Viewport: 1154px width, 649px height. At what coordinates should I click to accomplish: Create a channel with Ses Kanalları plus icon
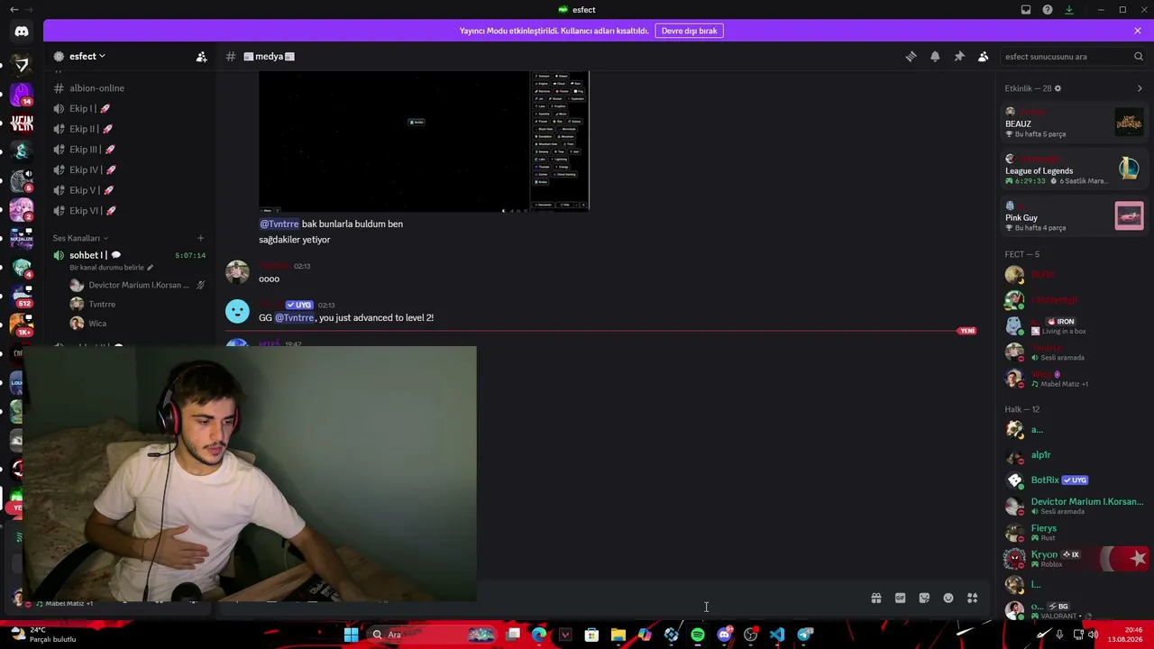coord(200,238)
